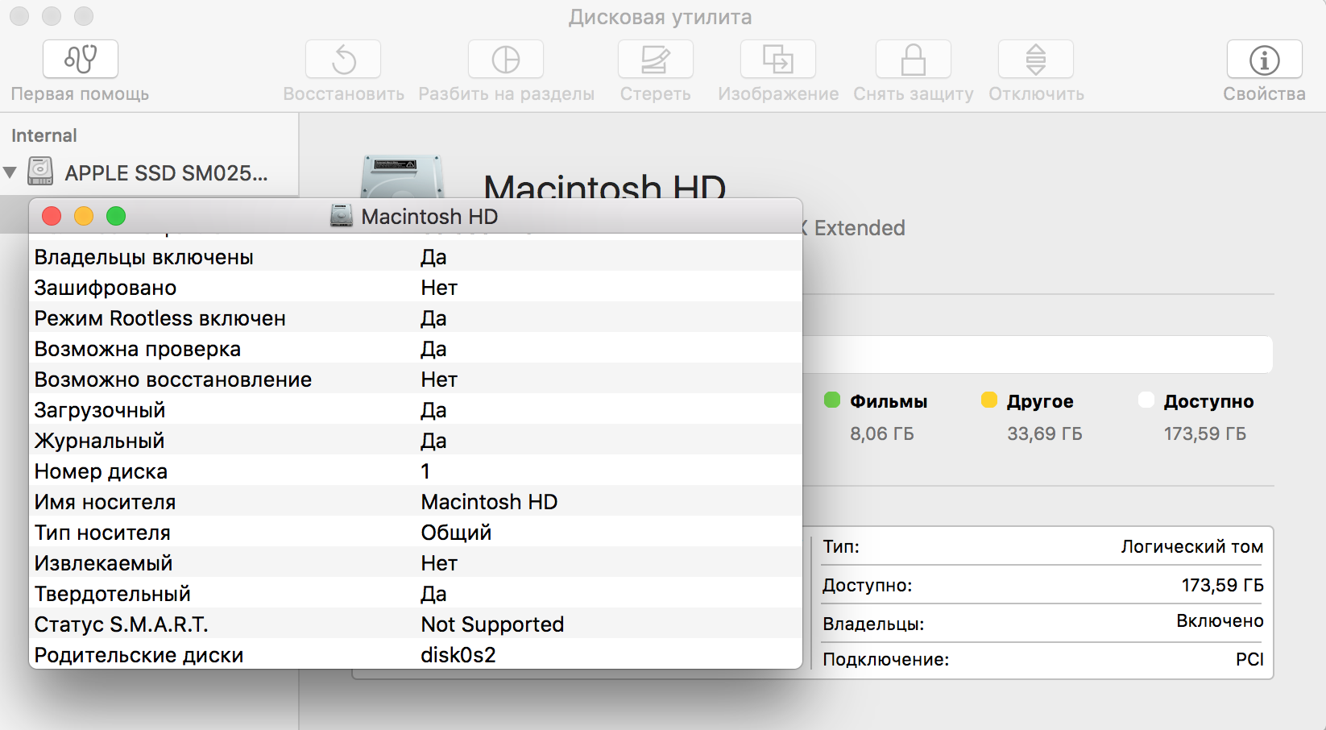Run First Aid (Первая помощь) tool
The image size is (1326, 730).
click(80, 60)
